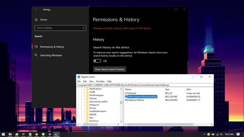Click the PenWorkspace folder icon
Image resolution: width=244 pixels, height=137 pixels.
click(87, 95)
